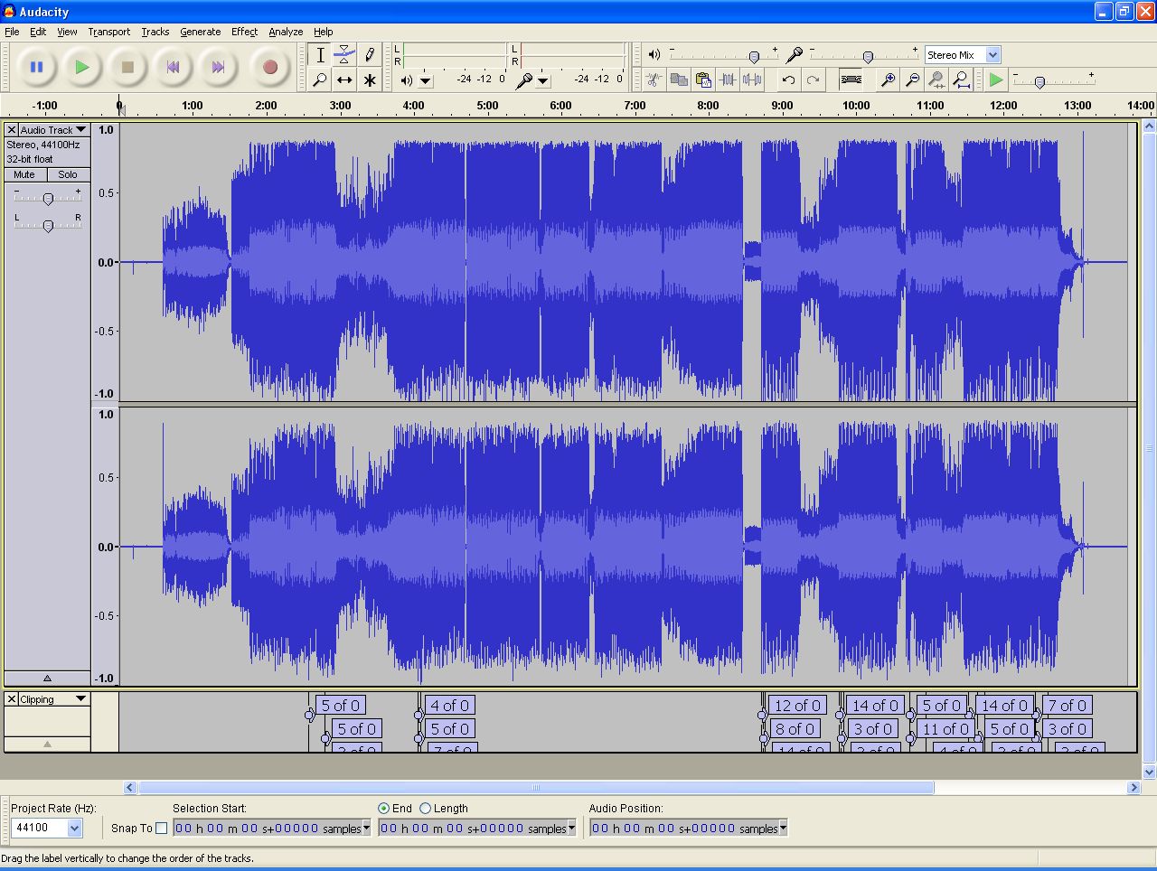
Task: Enable the Snap To checkbox
Action: click(162, 828)
